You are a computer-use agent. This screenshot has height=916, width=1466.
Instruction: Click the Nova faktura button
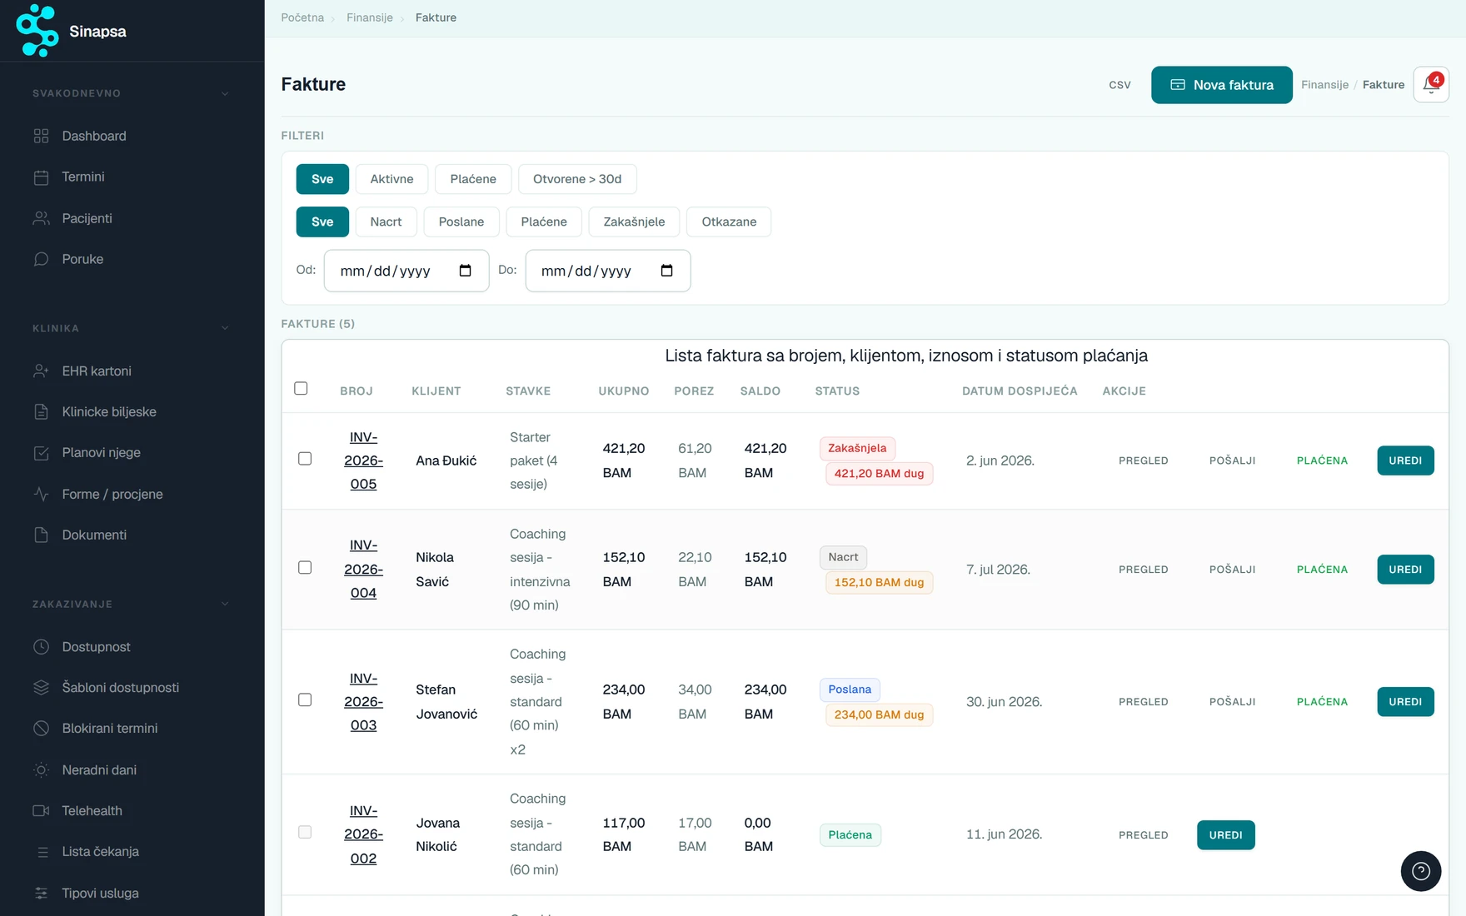[x=1221, y=85]
